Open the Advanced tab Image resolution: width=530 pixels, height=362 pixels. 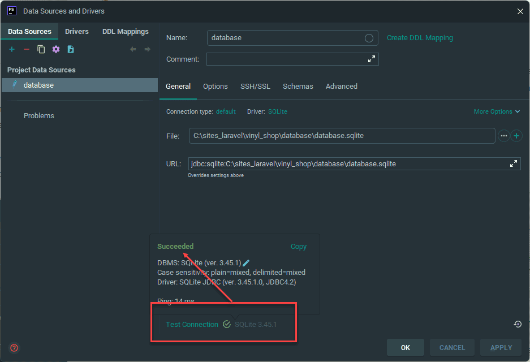pos(342,87)
